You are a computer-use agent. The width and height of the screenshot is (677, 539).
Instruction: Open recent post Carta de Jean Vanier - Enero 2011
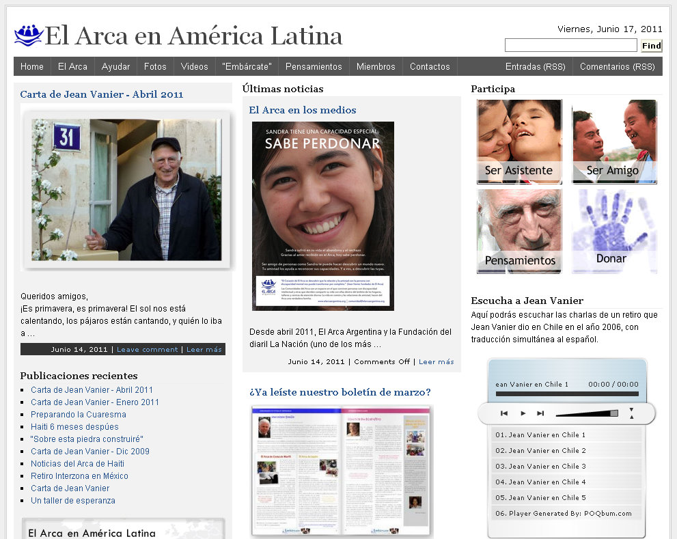[x=94, y=402]
